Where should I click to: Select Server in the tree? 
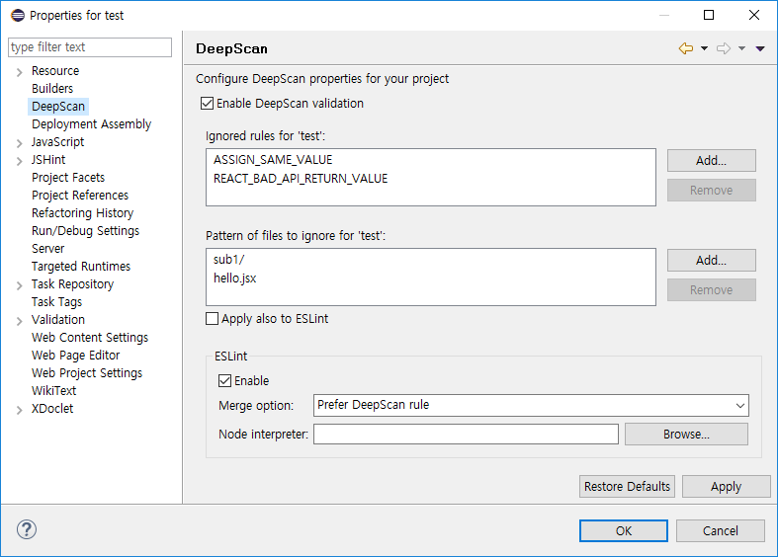47,248
